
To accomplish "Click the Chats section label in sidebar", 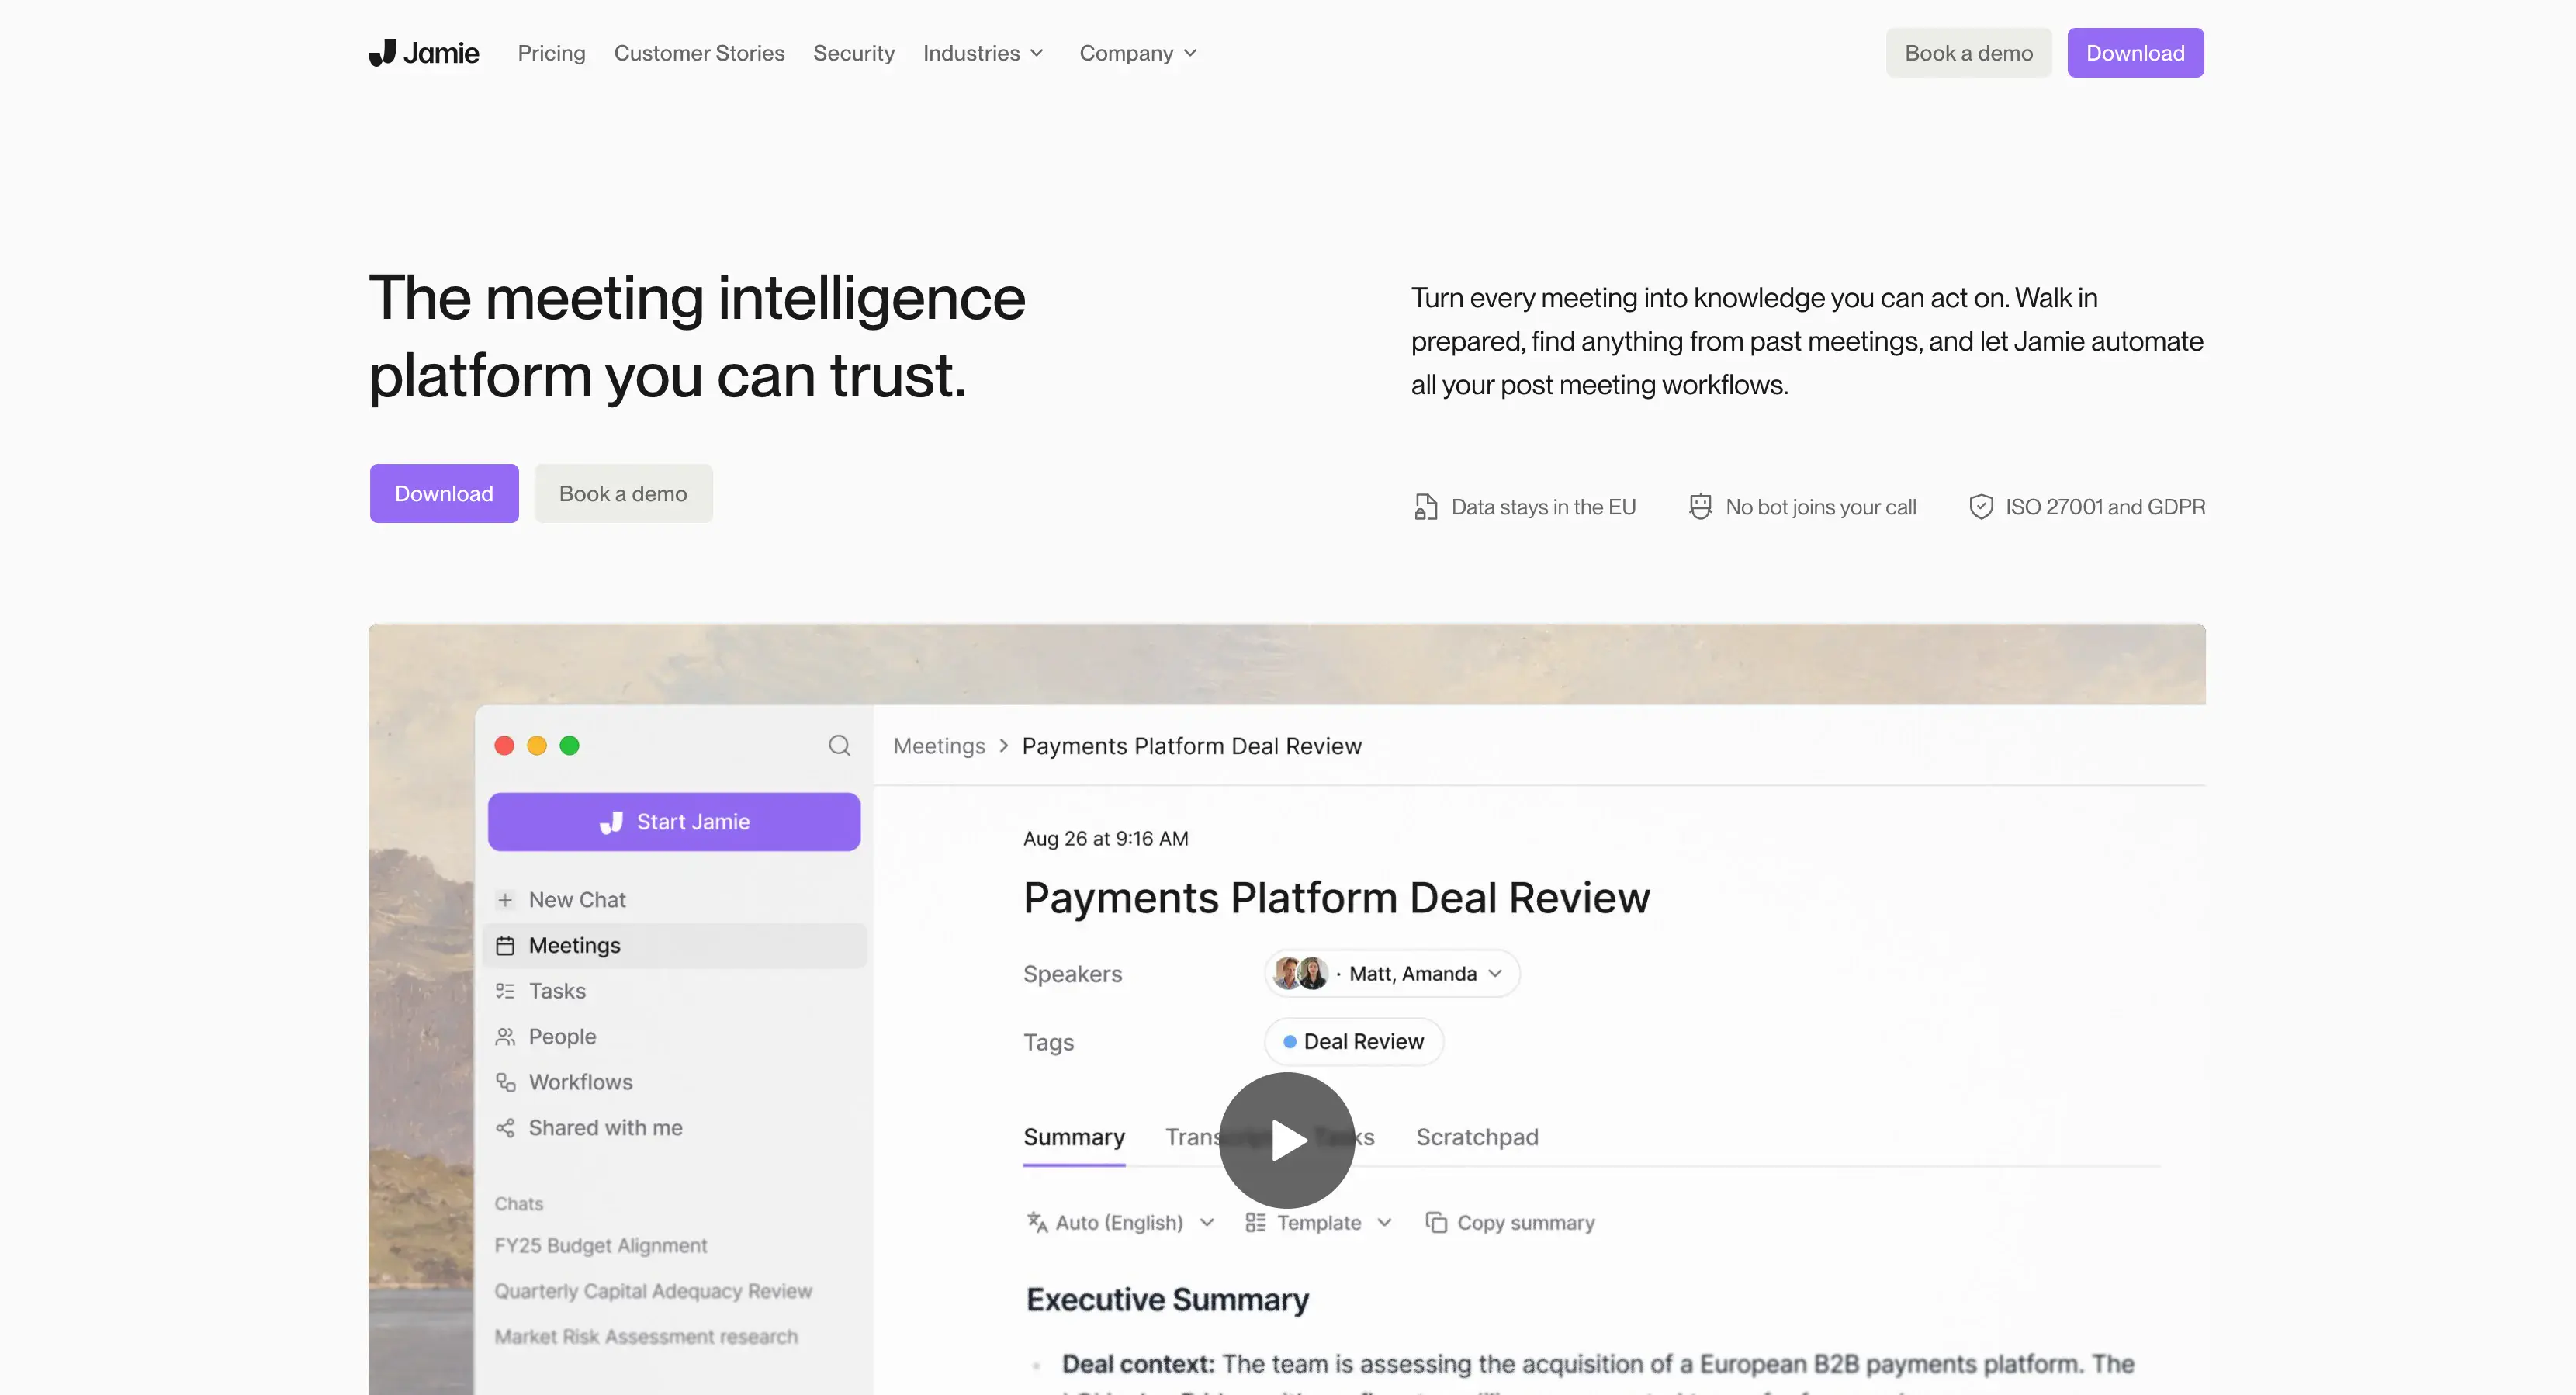I will tap(519, 1204).
